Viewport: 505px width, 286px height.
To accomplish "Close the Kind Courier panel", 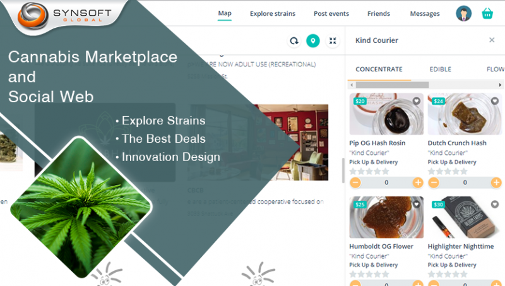I will click(492, 40).
